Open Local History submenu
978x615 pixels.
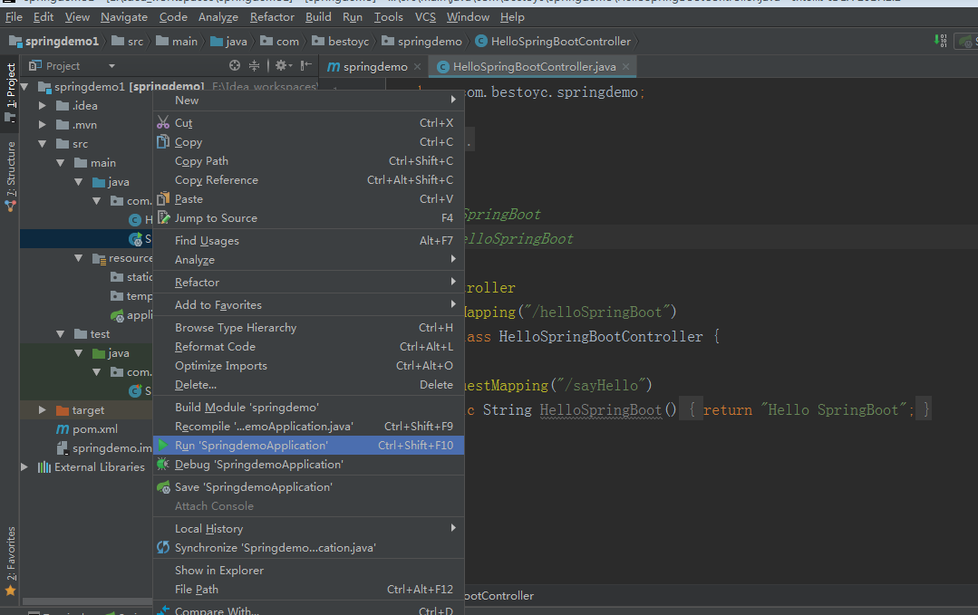309,528
